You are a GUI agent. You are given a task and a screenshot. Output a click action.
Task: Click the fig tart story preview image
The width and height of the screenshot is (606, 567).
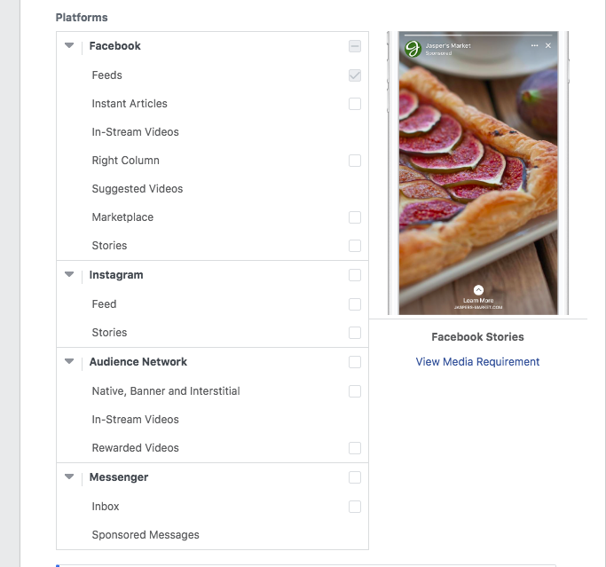[x=478, y=173]
